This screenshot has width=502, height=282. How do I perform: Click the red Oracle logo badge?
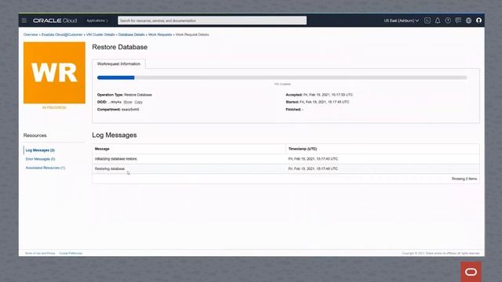tap(471, 272)
